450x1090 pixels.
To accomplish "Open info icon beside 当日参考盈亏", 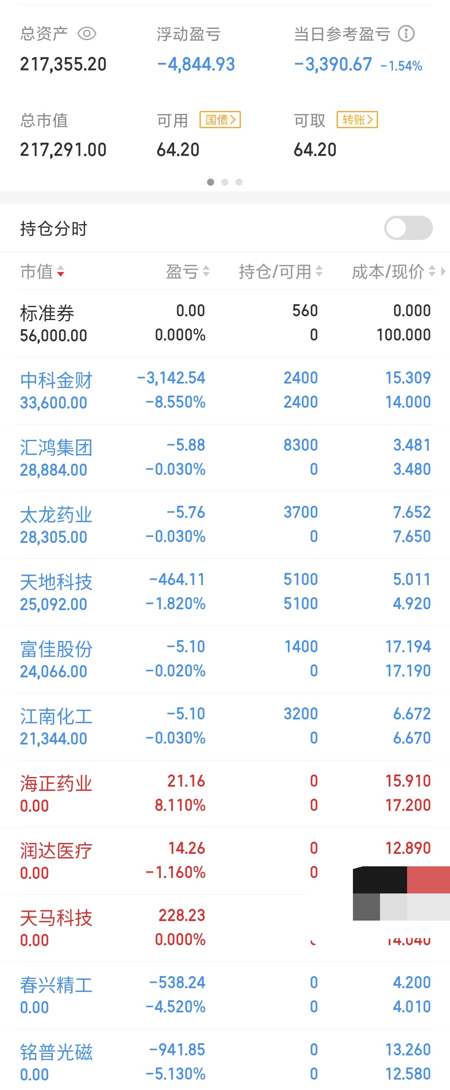I will [406, 33].
